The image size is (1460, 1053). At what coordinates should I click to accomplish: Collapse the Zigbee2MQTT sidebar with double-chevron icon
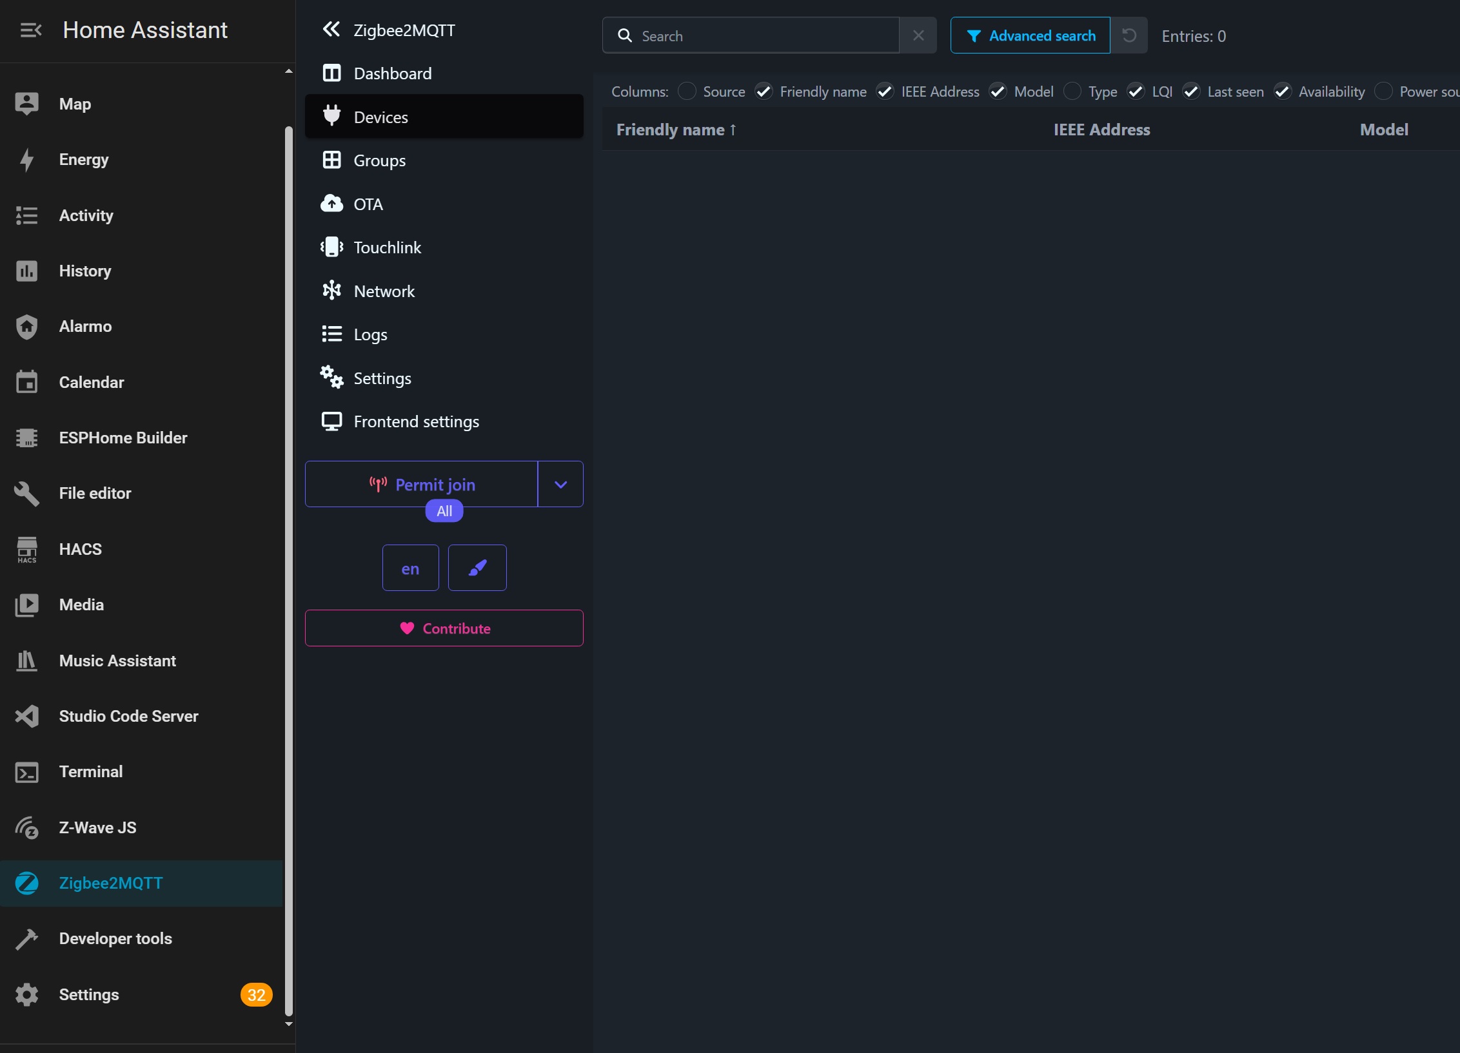pos(331,30)
